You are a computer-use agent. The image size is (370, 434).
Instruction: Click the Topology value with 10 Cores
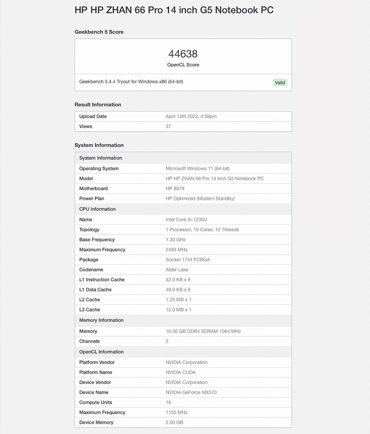202,230
